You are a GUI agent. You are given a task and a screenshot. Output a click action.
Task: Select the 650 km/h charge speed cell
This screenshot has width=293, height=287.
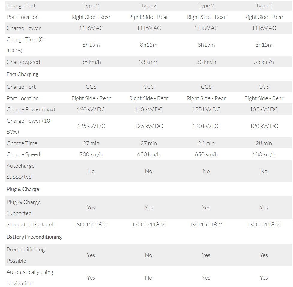coord(206,154)
